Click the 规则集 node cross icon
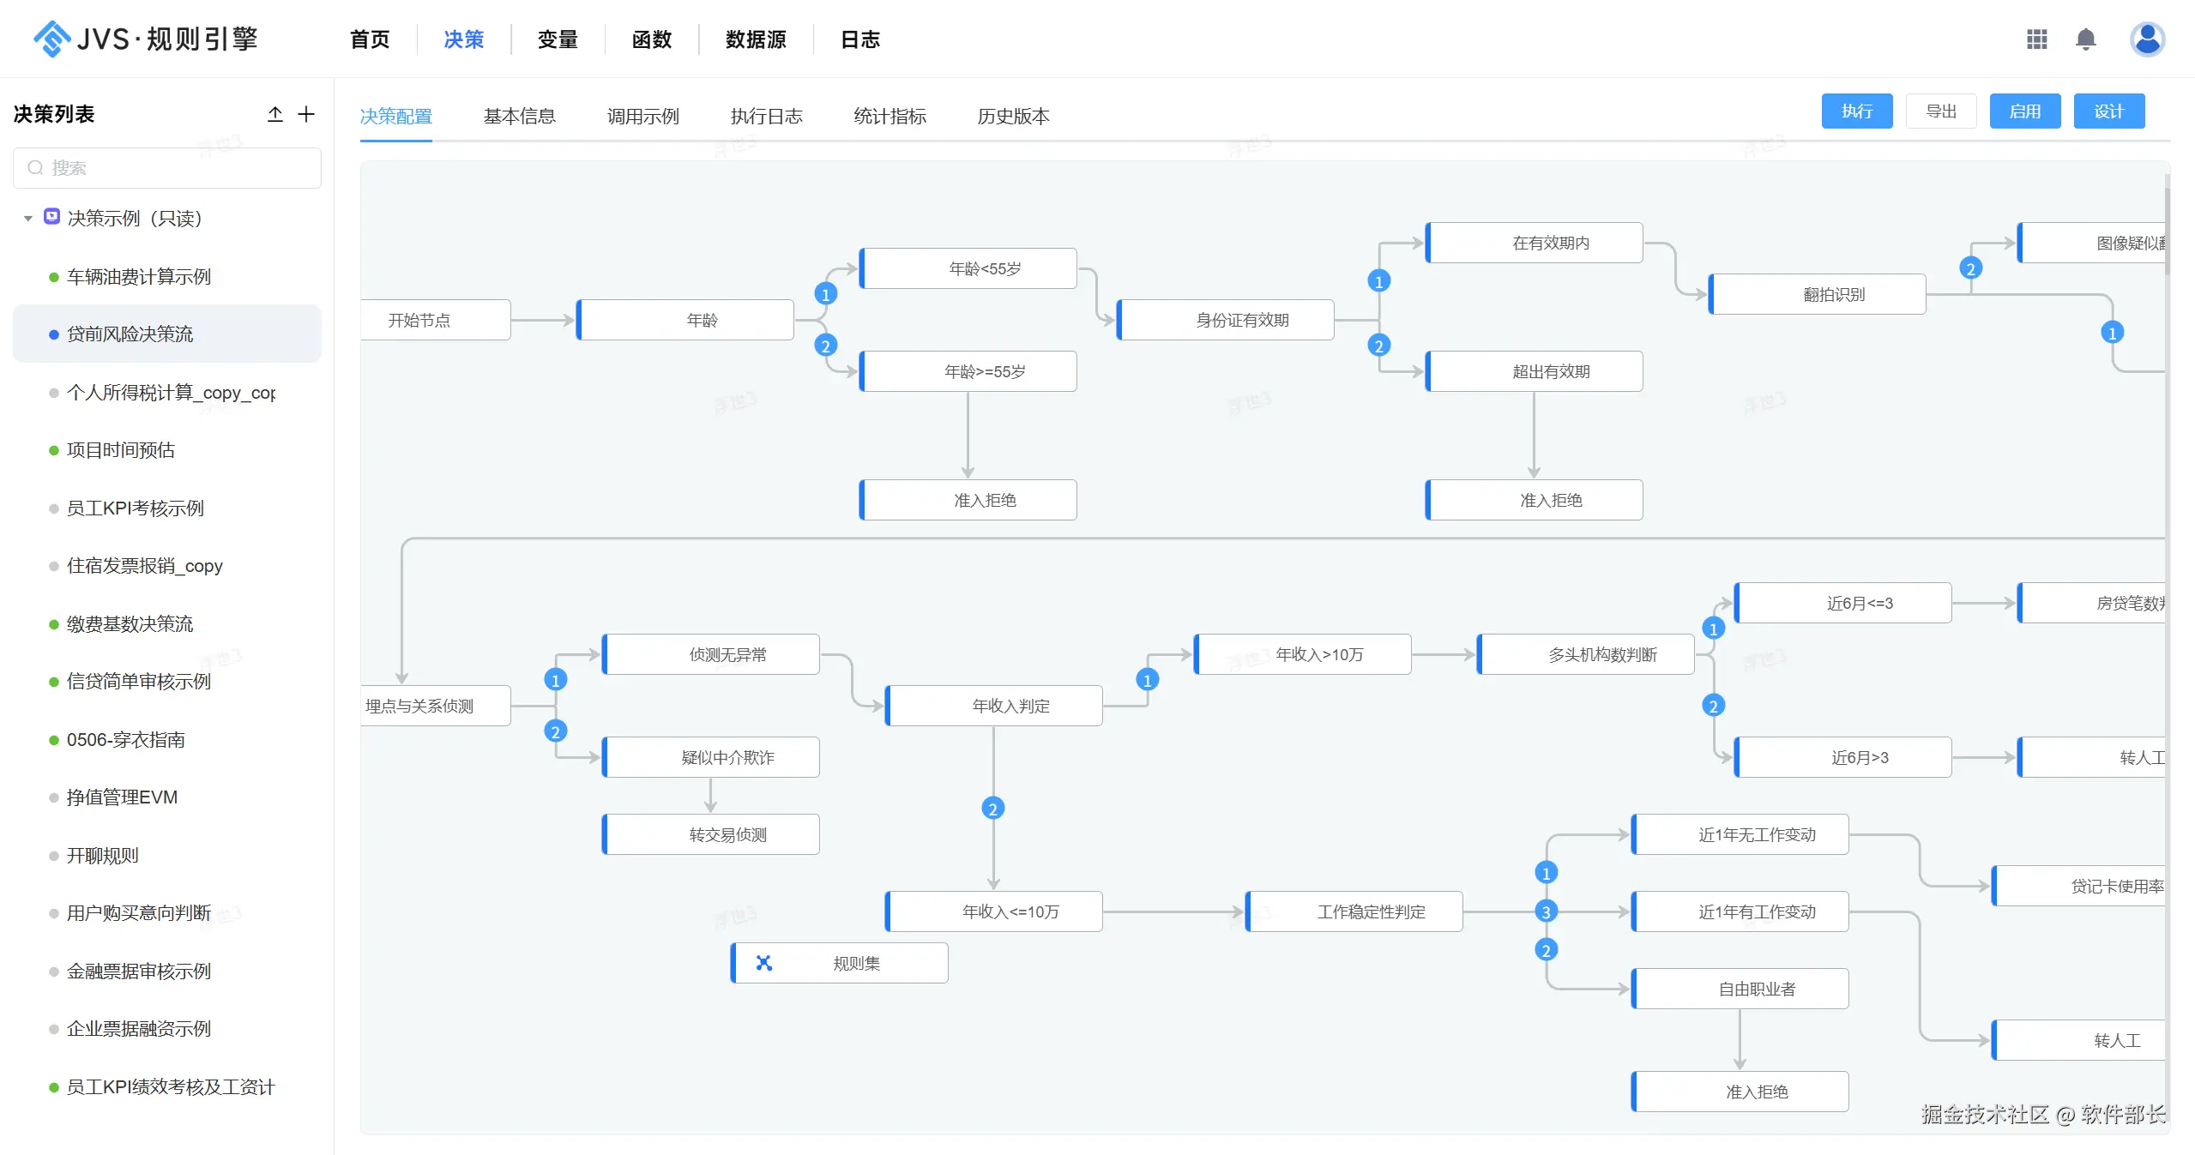Viewport: 2195px width, 1155px height. (x=763, y=963)
